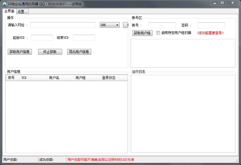Click the 用户总数 status bar entry
This screenshot has height=165, width=241.
(20, 160)
